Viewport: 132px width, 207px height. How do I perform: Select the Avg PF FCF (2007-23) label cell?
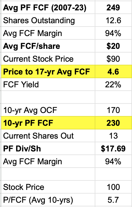pyautogui.click(x=48, y=7)
